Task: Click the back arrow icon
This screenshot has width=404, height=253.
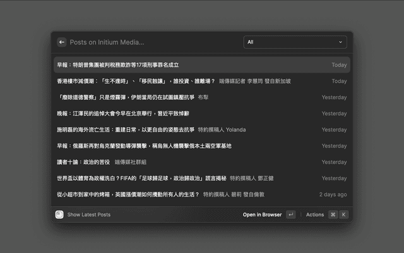Action: (x=61, y=42)
